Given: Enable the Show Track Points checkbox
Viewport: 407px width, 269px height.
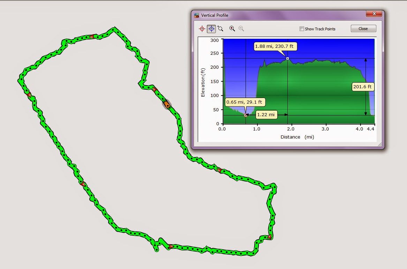Looking at the screenshot, I should 302,29.
